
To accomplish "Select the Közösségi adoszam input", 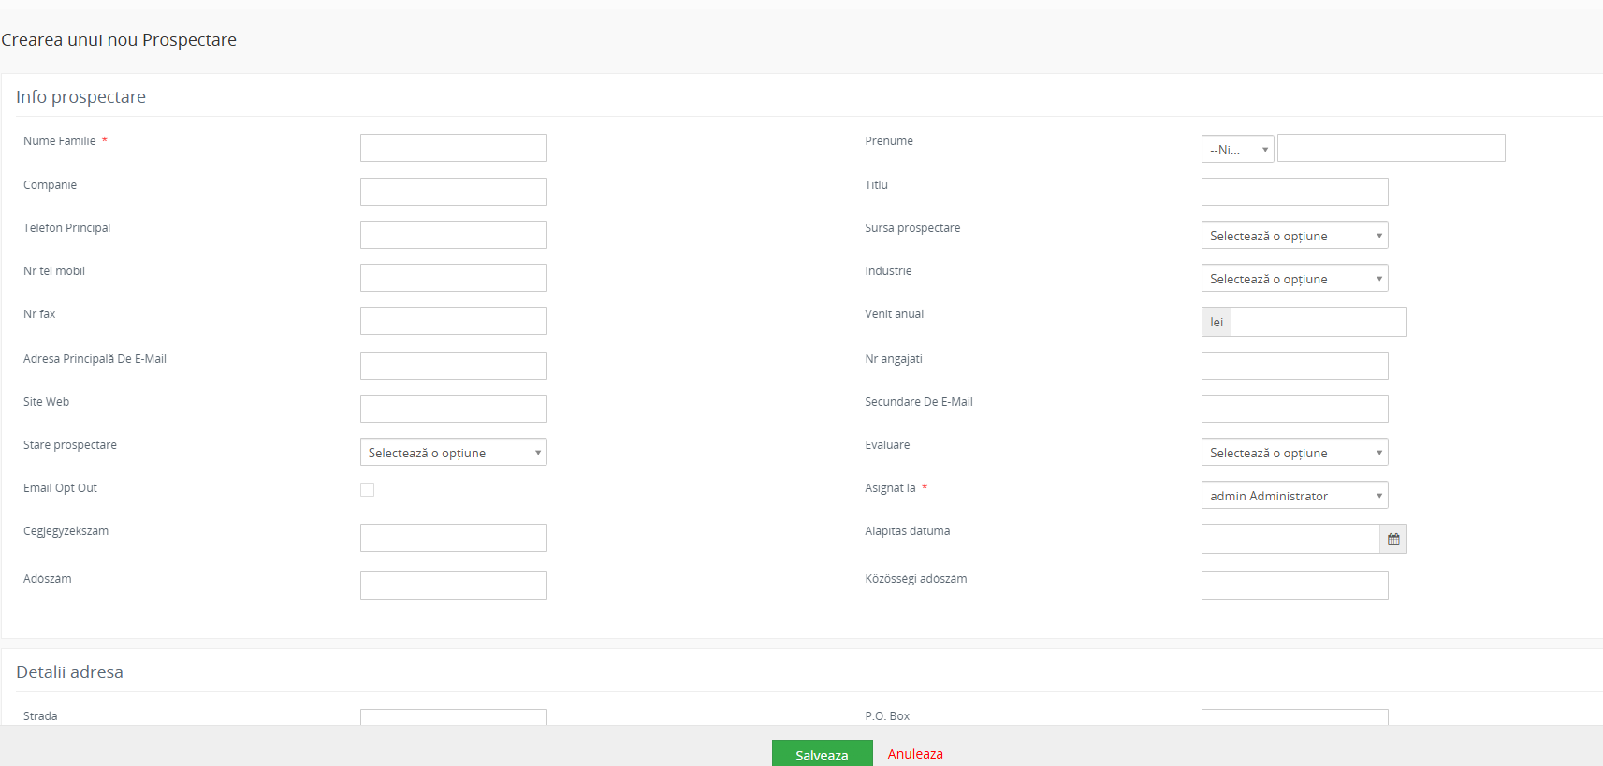I will [x=1294, y=585].
